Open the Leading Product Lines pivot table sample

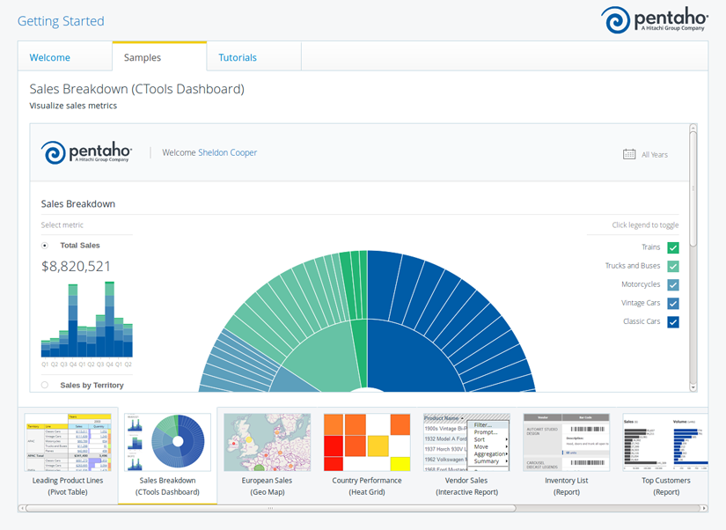pyautogui.click(x=68, y=443)
